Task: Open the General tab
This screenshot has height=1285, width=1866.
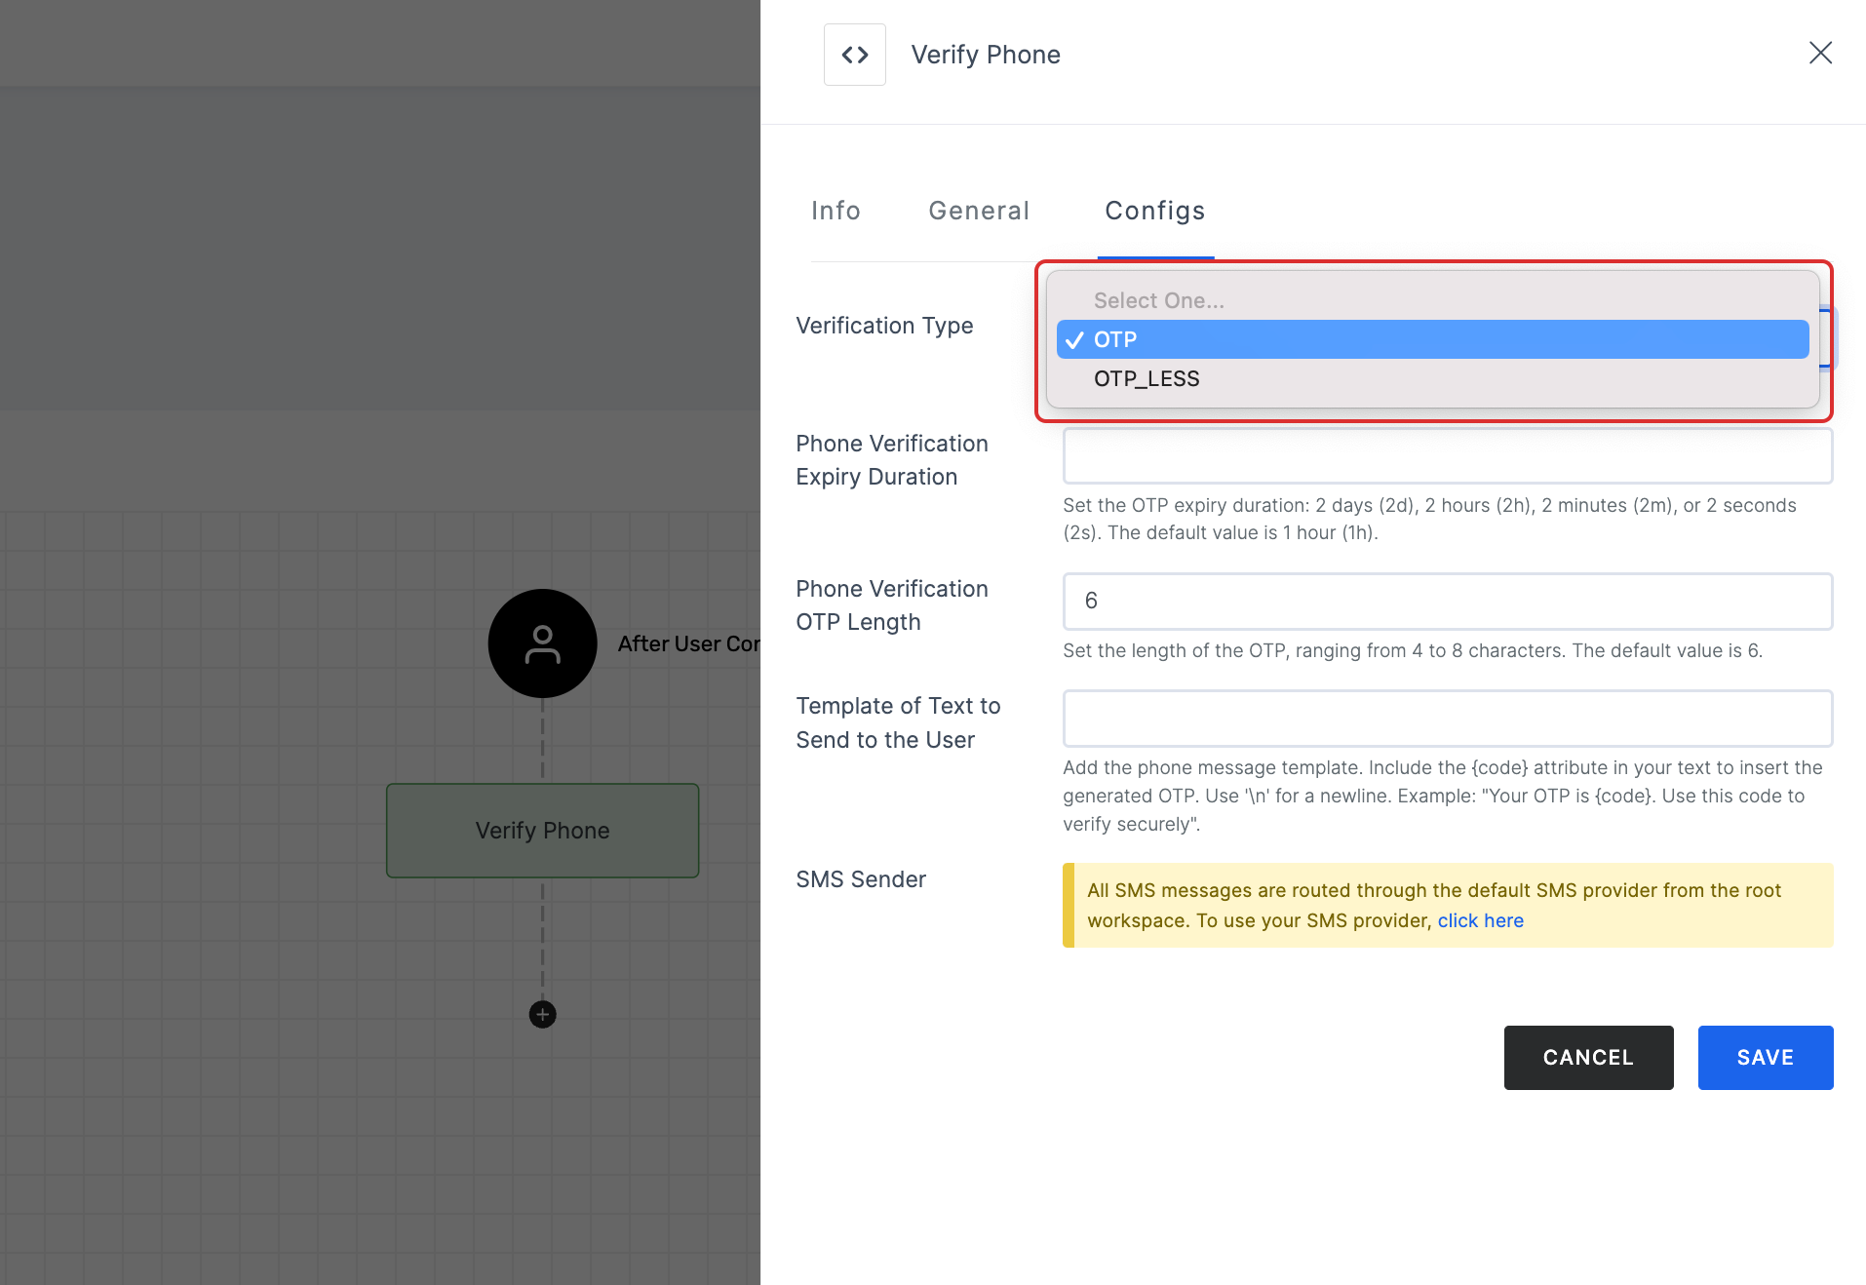Action: pyautogui.click(x=978, y=211)
